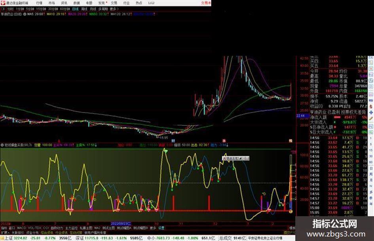Click the highlighted date marker on time axis

pyautogui.click(x=121, y=224)
